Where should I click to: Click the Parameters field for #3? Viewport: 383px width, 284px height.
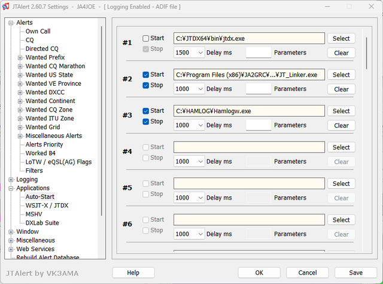click(x=259, y=125)
